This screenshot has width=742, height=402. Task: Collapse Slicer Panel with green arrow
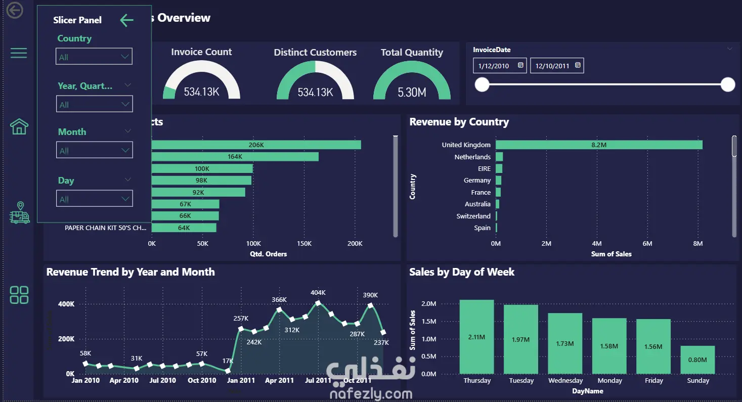126,20
